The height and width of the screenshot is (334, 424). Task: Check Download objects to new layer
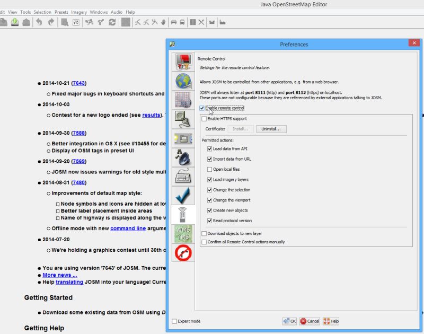(x=204, y=233)
